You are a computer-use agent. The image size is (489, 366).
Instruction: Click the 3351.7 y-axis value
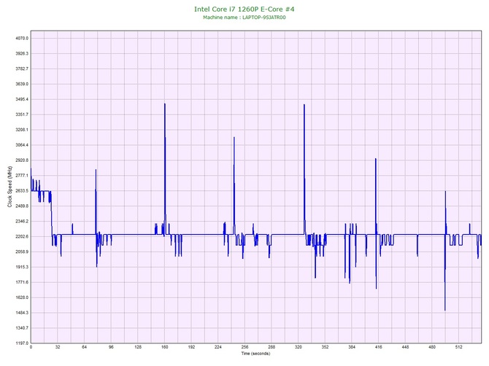point(22,114)
